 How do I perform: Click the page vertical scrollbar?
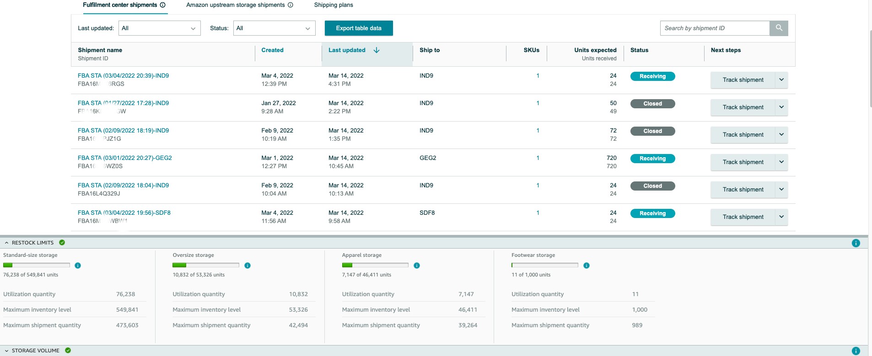870,69
